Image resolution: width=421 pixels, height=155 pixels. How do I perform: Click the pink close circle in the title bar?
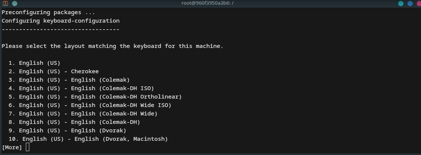[x=419, y=3]
